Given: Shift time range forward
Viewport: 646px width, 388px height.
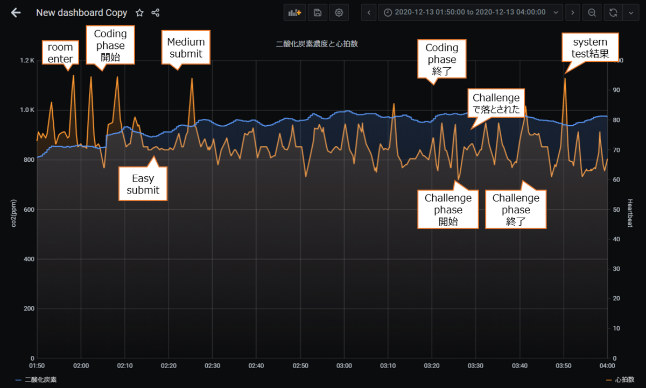Looking at the screenshot, I should [572, 12].
